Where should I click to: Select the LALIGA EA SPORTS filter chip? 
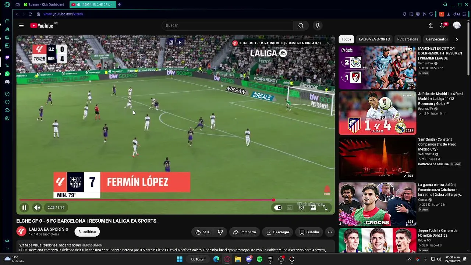374,39
